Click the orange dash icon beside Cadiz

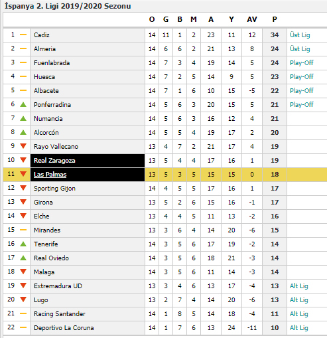23,35
